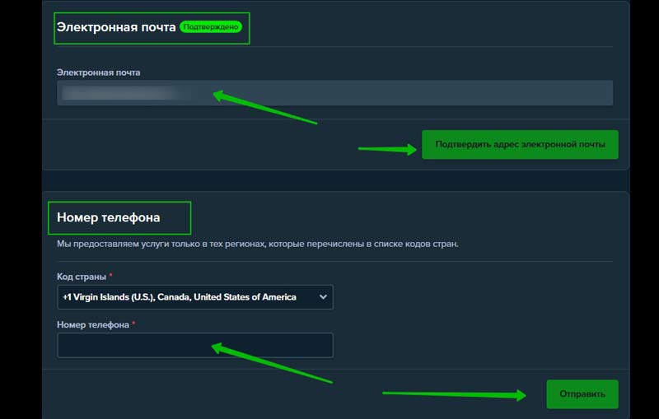Screen dimensions: 659x419
Task: Click the small Электронная почта field label
Action: click(x=98, y=72)
